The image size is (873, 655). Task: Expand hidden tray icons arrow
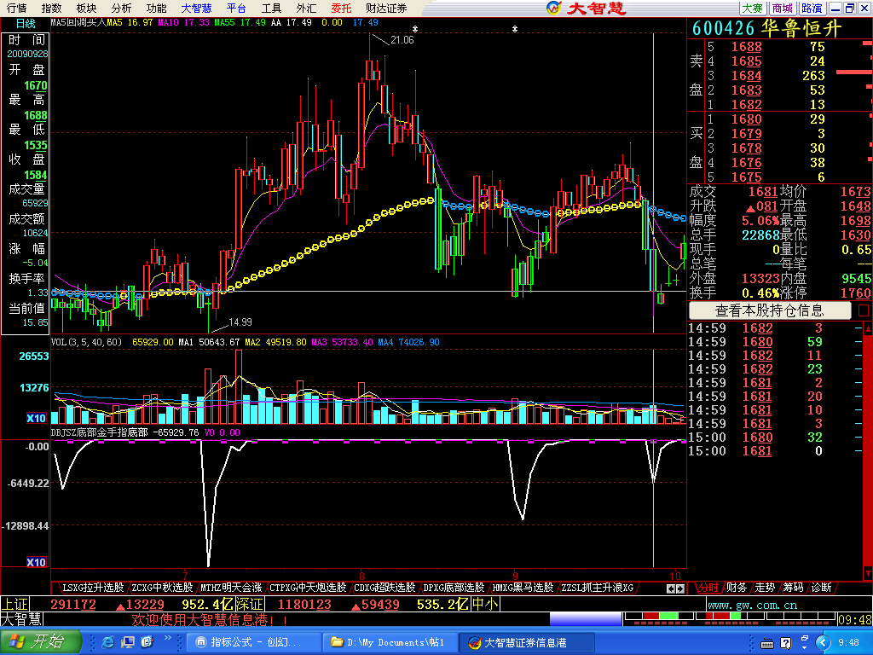point(823,643)
